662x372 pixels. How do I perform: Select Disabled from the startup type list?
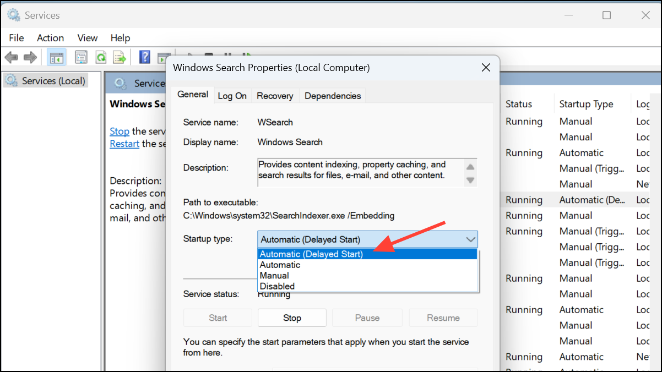click(x=277, y=286)
